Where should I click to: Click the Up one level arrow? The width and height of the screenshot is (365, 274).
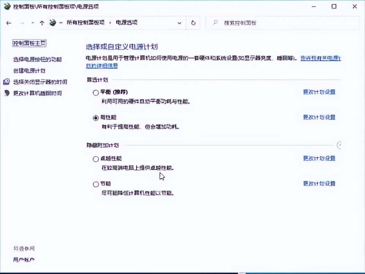click(x=42, y=23)
